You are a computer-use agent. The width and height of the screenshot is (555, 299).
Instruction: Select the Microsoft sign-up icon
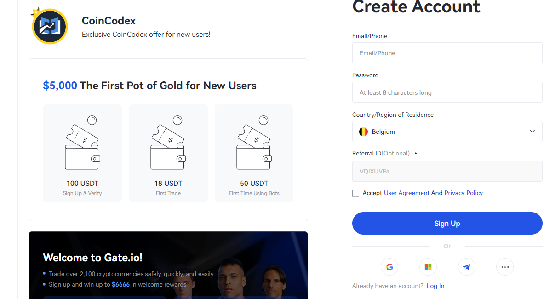[428, 267]
